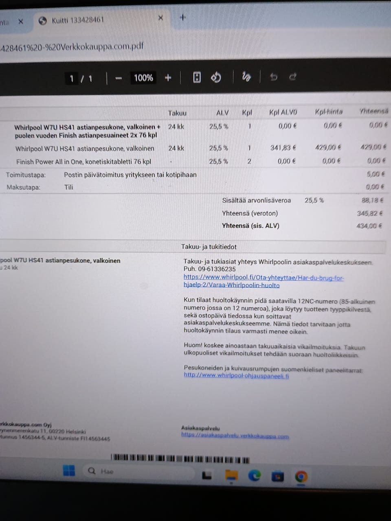
Task: Close the leftmost partially visible tab
Action: (x=21, y=22)
